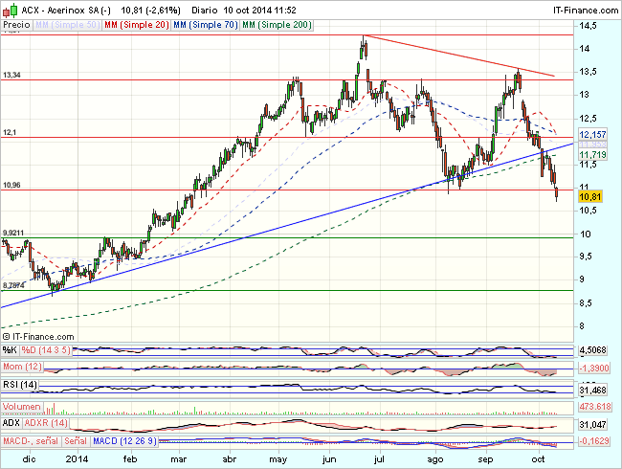This screenshot has height=469, width=622.
Task: Click the 12,157 moving average value tag
Action: (592, 134)
